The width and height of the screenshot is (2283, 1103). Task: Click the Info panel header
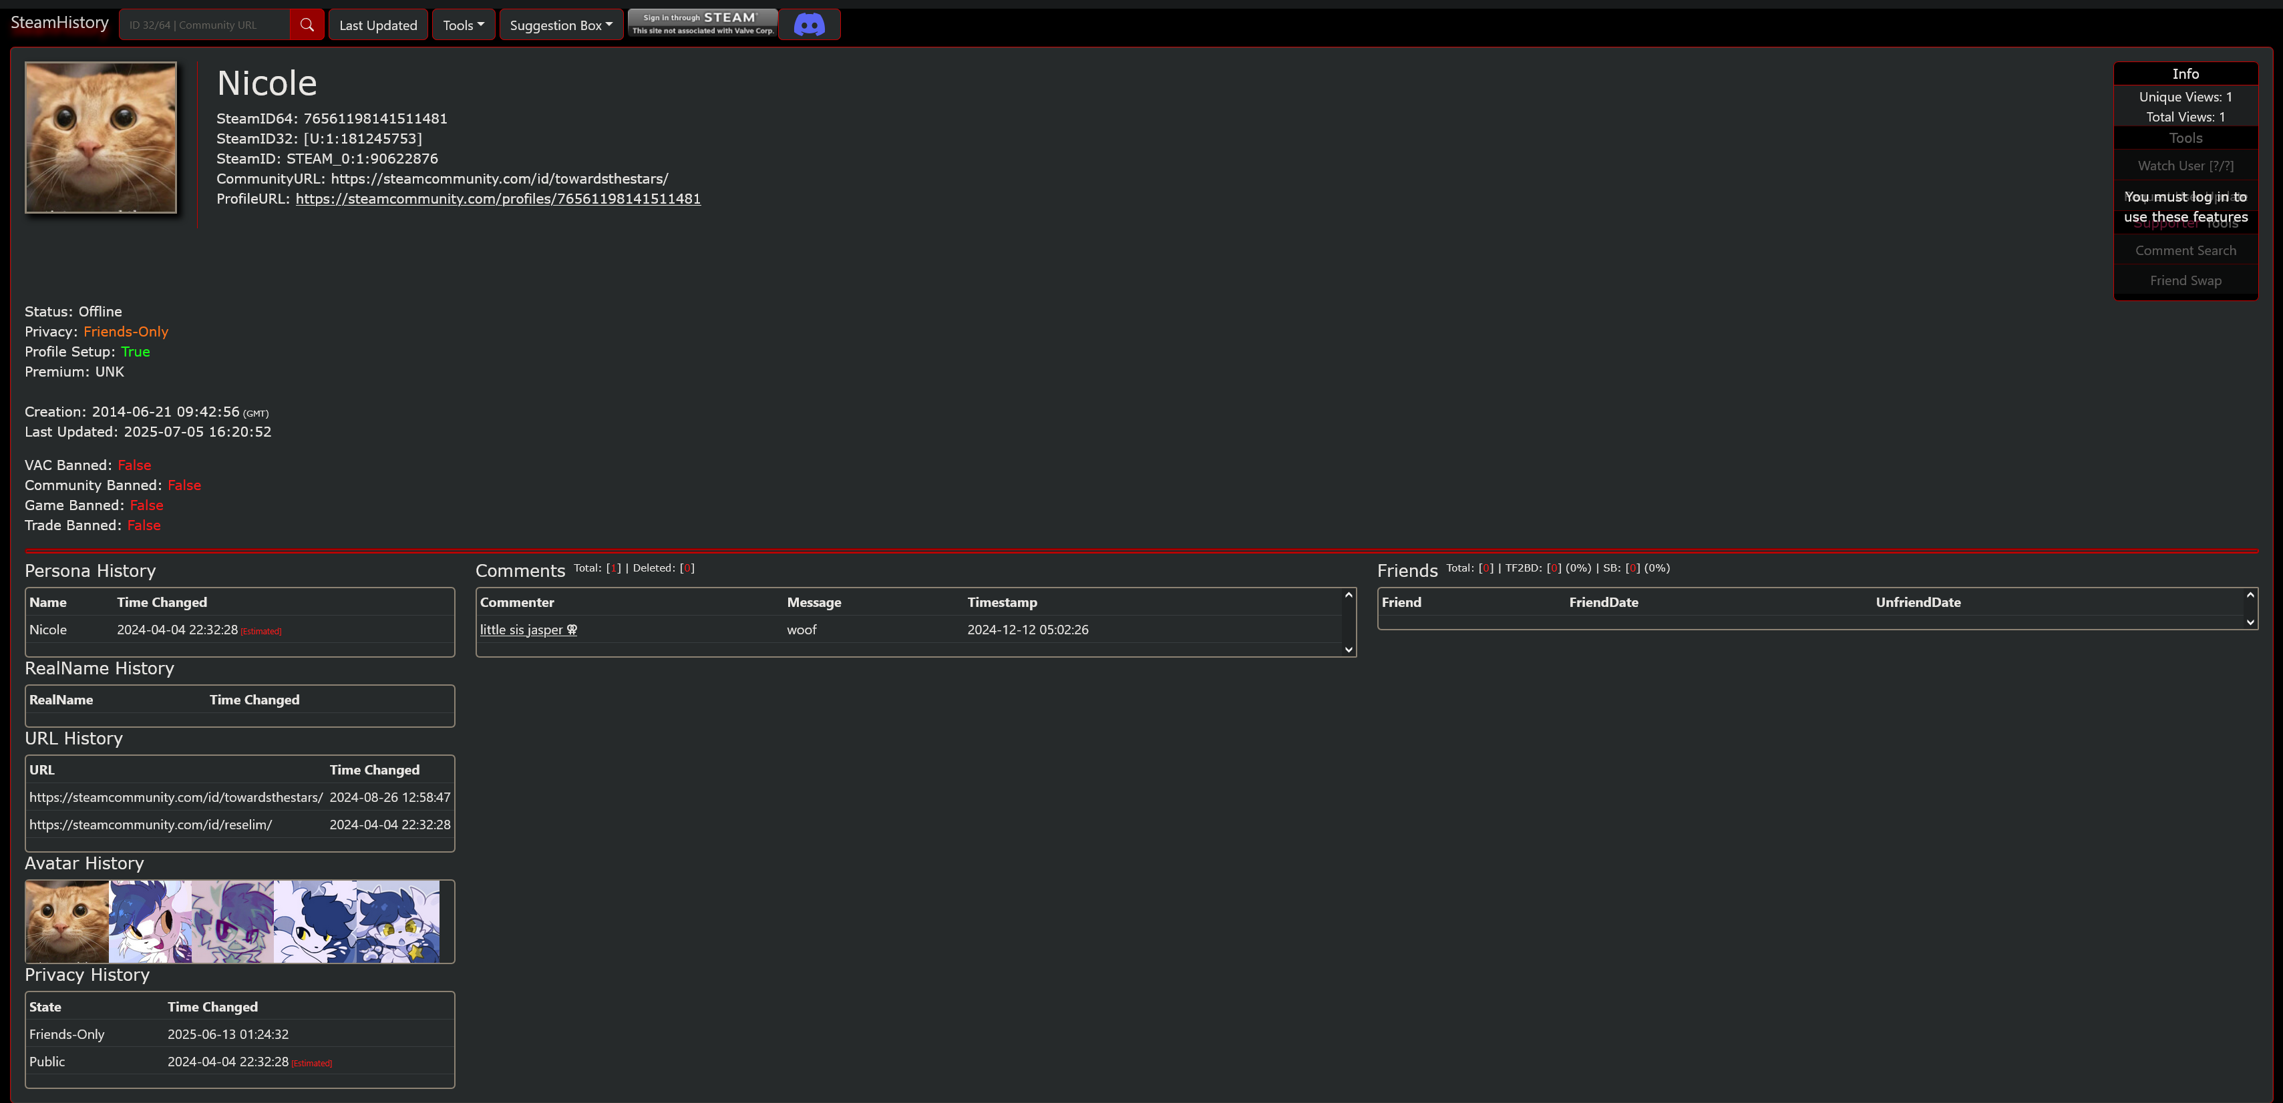click(x=2185, y=73)
